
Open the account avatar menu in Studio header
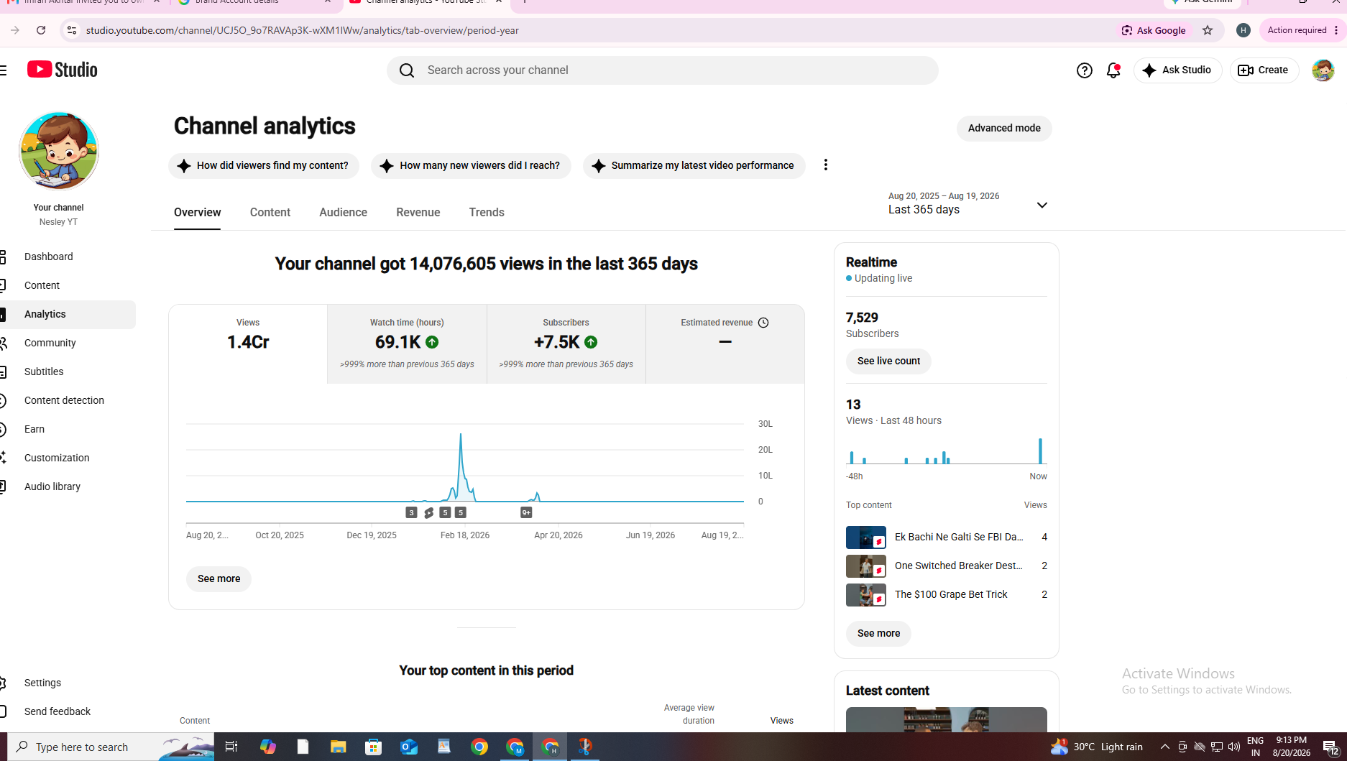click(1323, 70)
